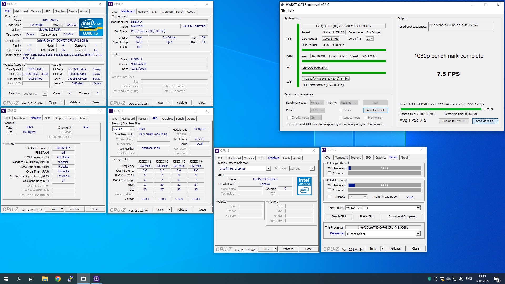Open volume speaker tray icon
The width and height of the screenshot is (505, 284).
[461, 279]
